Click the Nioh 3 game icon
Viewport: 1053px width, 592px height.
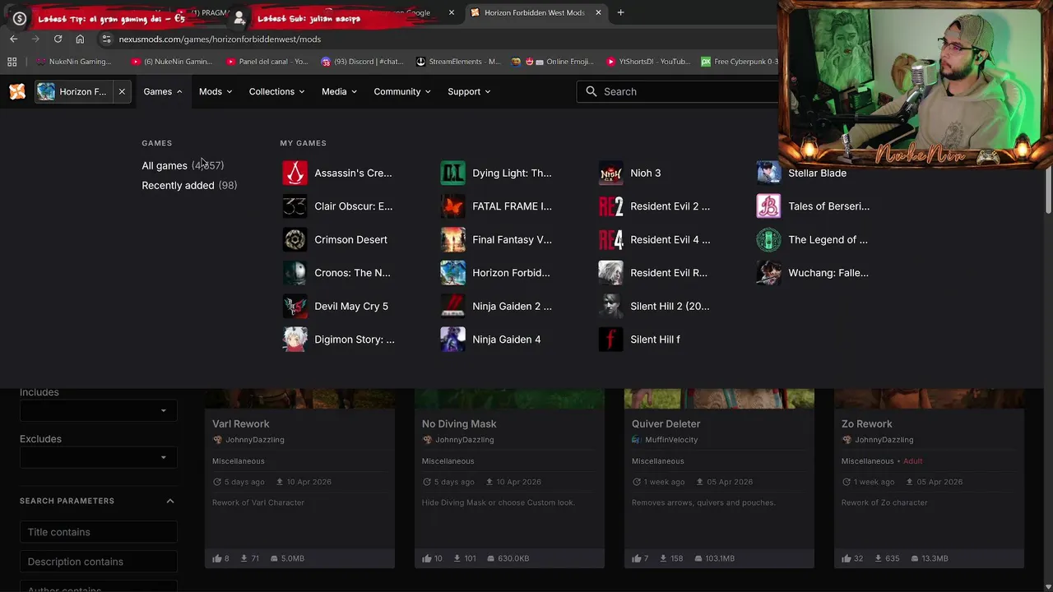click(610, 173)
